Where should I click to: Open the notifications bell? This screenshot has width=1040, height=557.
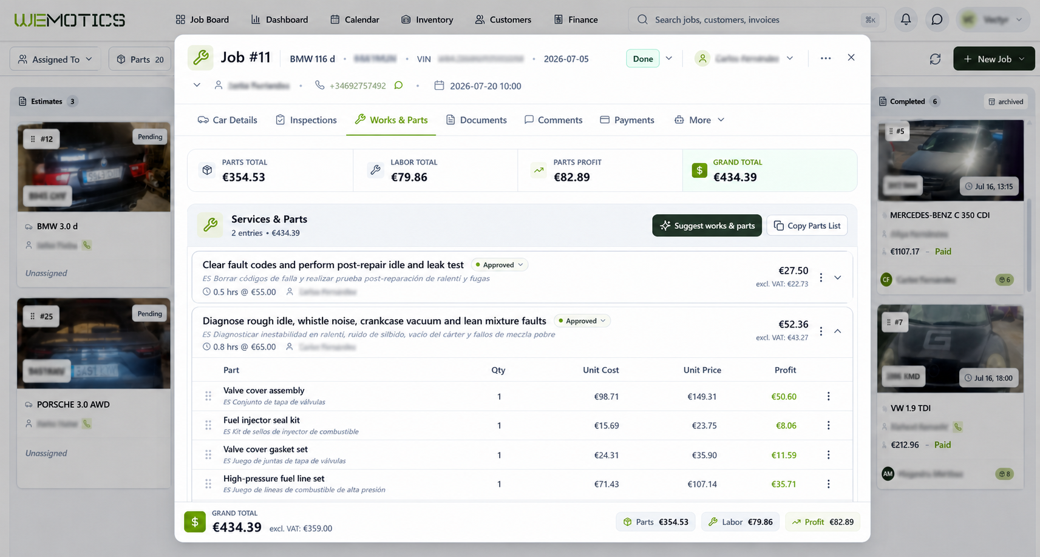tap(905, 19)
